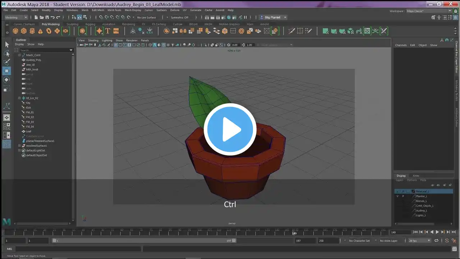Switch to the Rigging shelf tab
The width and height of the screenshot is (460, 259).
click(x=90, y=24)
